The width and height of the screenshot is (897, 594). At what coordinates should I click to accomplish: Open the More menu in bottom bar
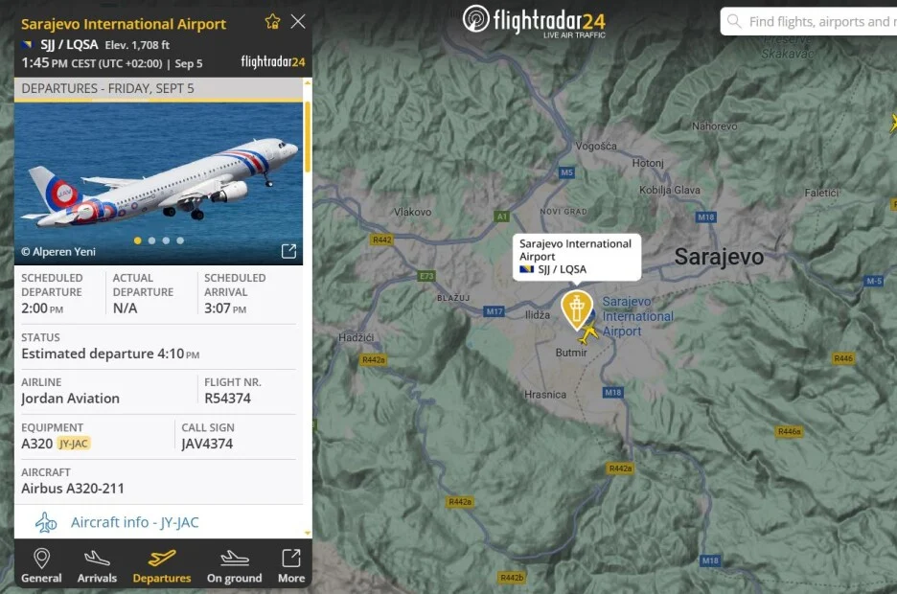pyautogui.click(x=291, y=566)
